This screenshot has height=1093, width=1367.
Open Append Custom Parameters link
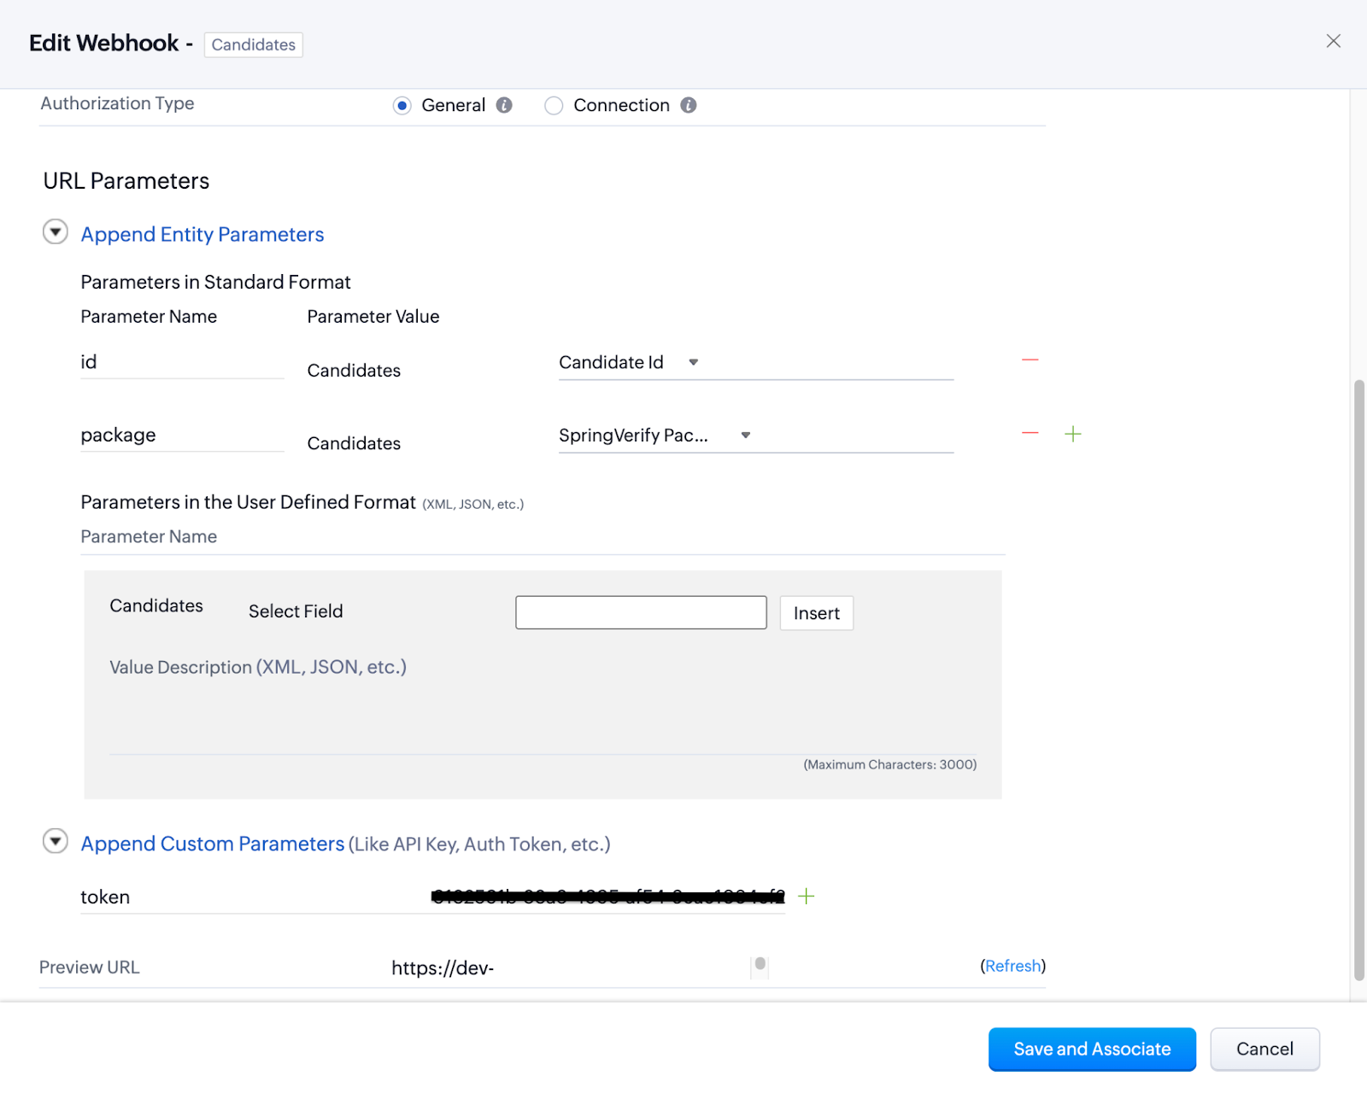pos(213,844)
